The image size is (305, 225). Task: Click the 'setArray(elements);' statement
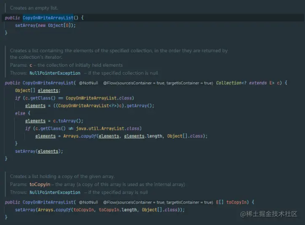pos(39,151)
